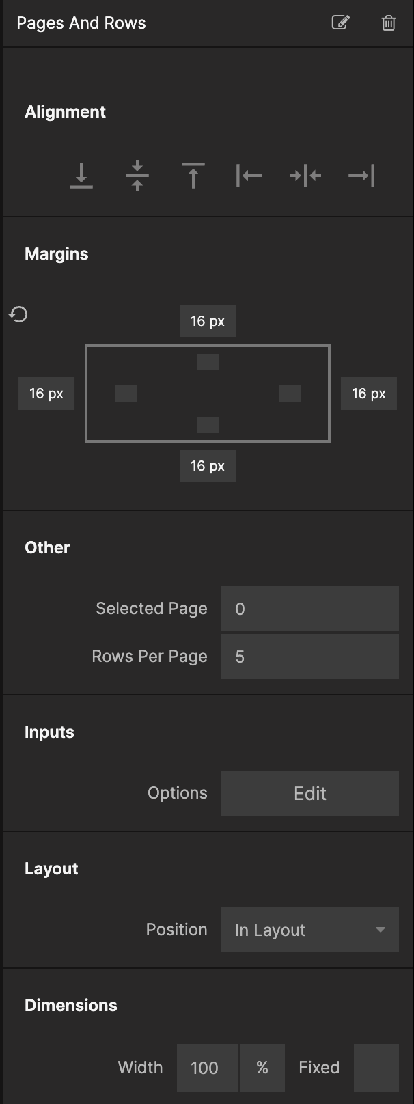
Task: Delete component with the trash icon
Action: [x=388, y=23]
